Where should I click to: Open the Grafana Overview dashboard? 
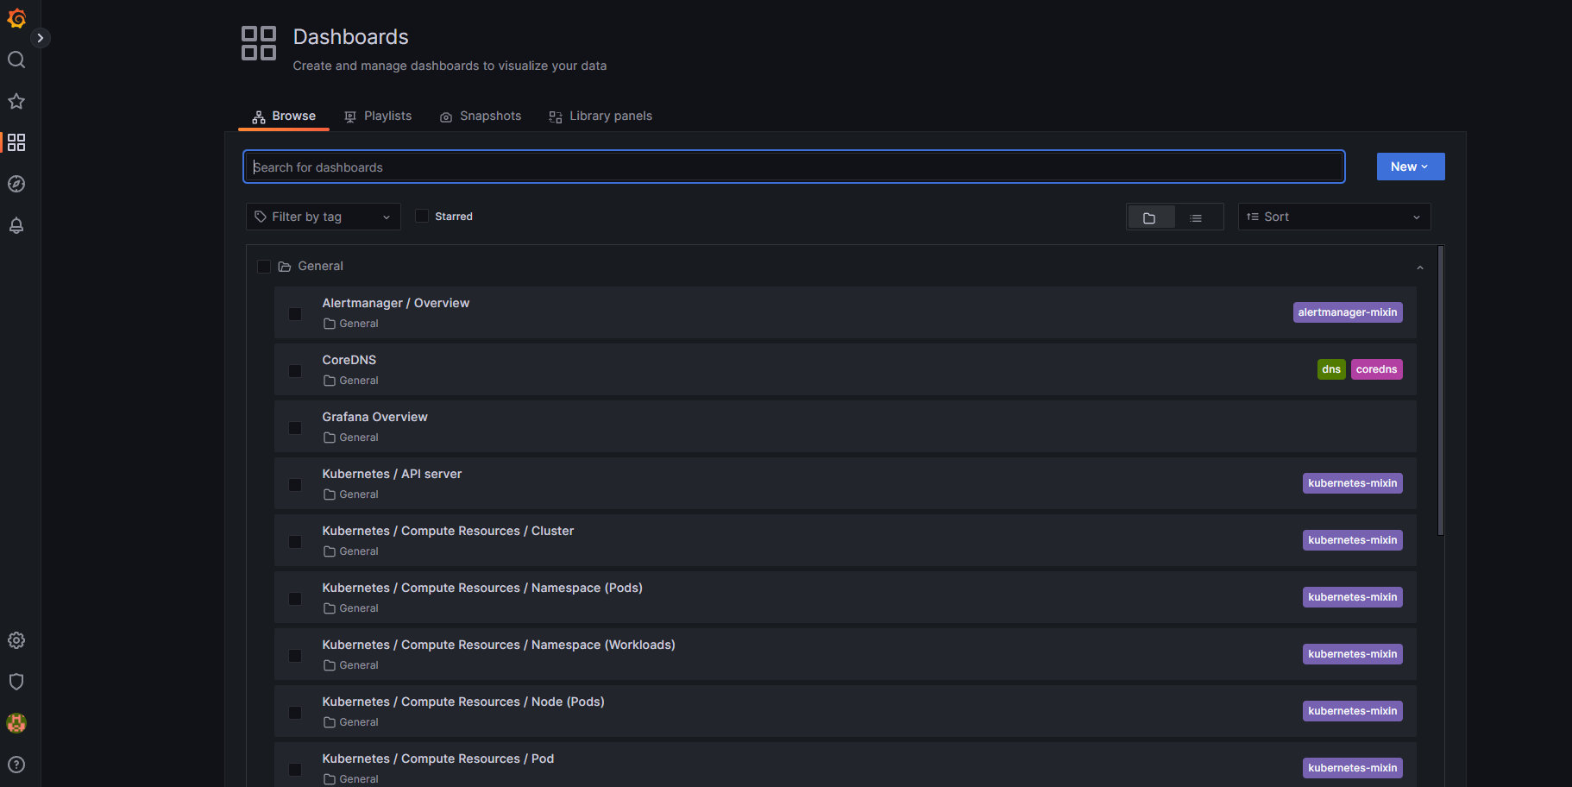coord(375,417)
